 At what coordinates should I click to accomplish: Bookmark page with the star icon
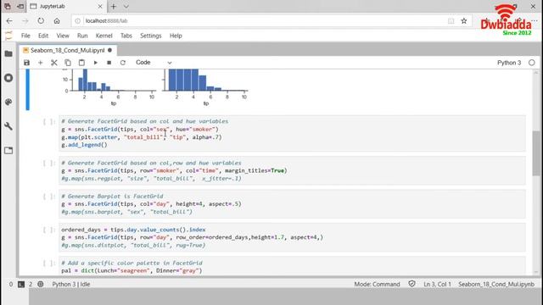pyautogui.click(x=464, y=20)
